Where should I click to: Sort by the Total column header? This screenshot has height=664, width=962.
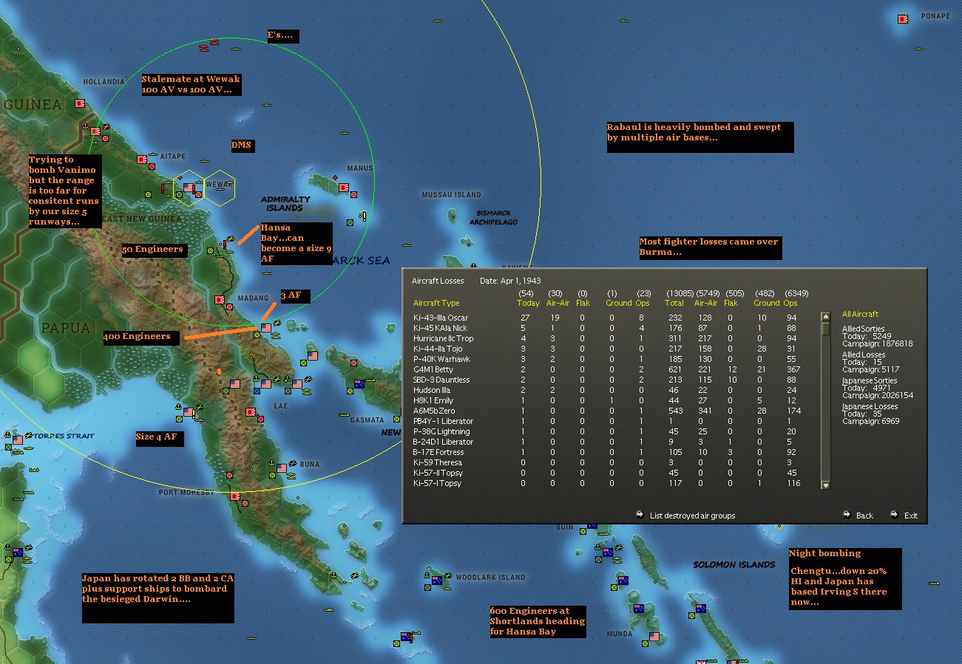674,303
